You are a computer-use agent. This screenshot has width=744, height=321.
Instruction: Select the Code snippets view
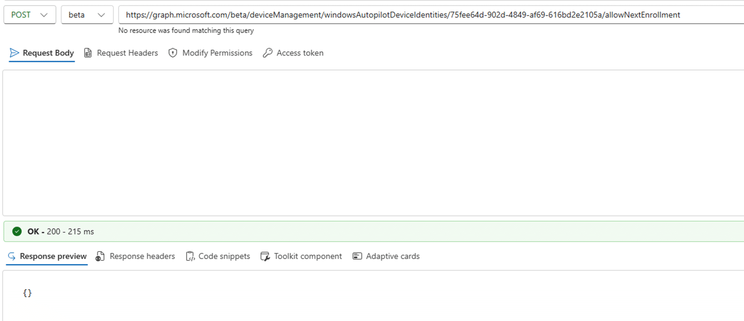point(224,256)
